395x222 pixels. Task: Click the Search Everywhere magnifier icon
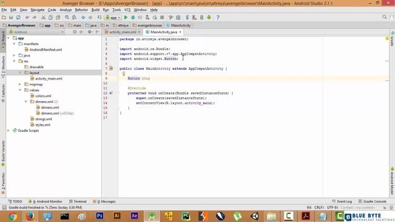pos(385,17)
